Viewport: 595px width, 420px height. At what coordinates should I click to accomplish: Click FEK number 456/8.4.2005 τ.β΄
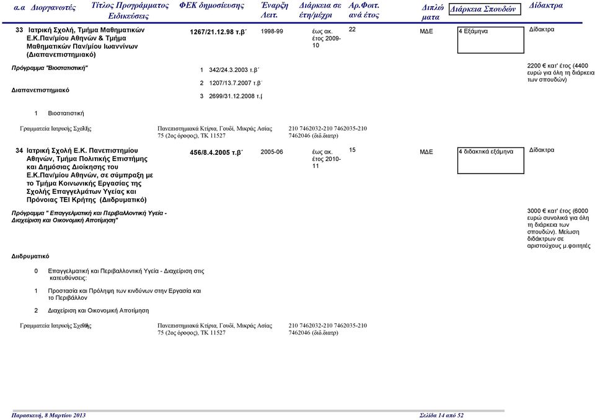point(216,152)
